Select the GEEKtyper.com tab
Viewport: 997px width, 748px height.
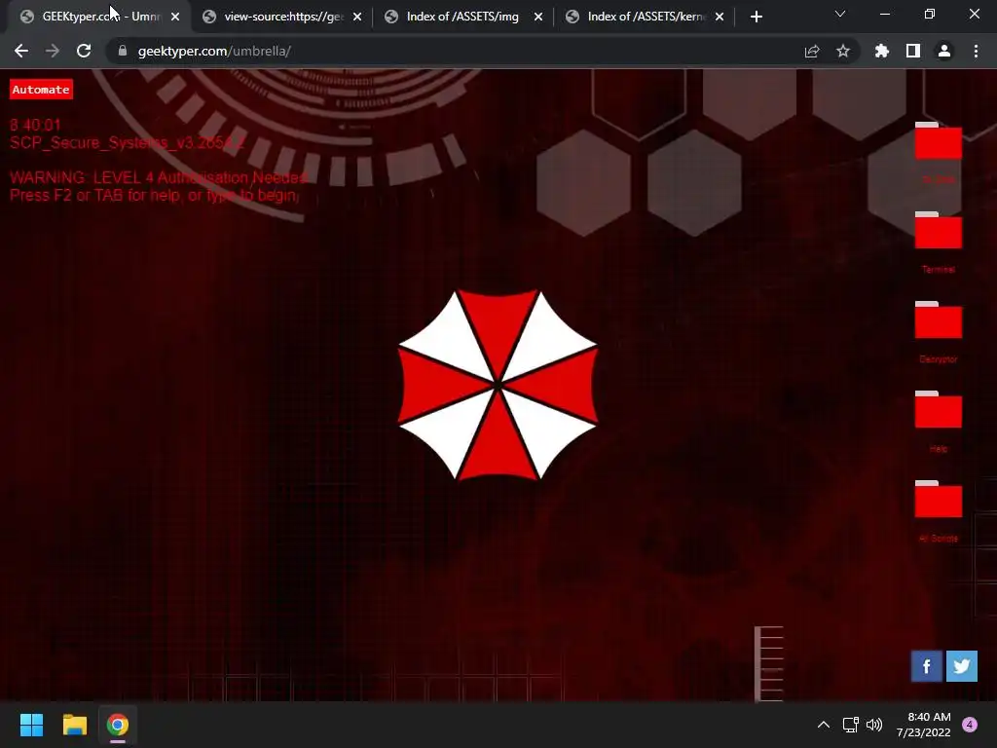coord(100,17)
